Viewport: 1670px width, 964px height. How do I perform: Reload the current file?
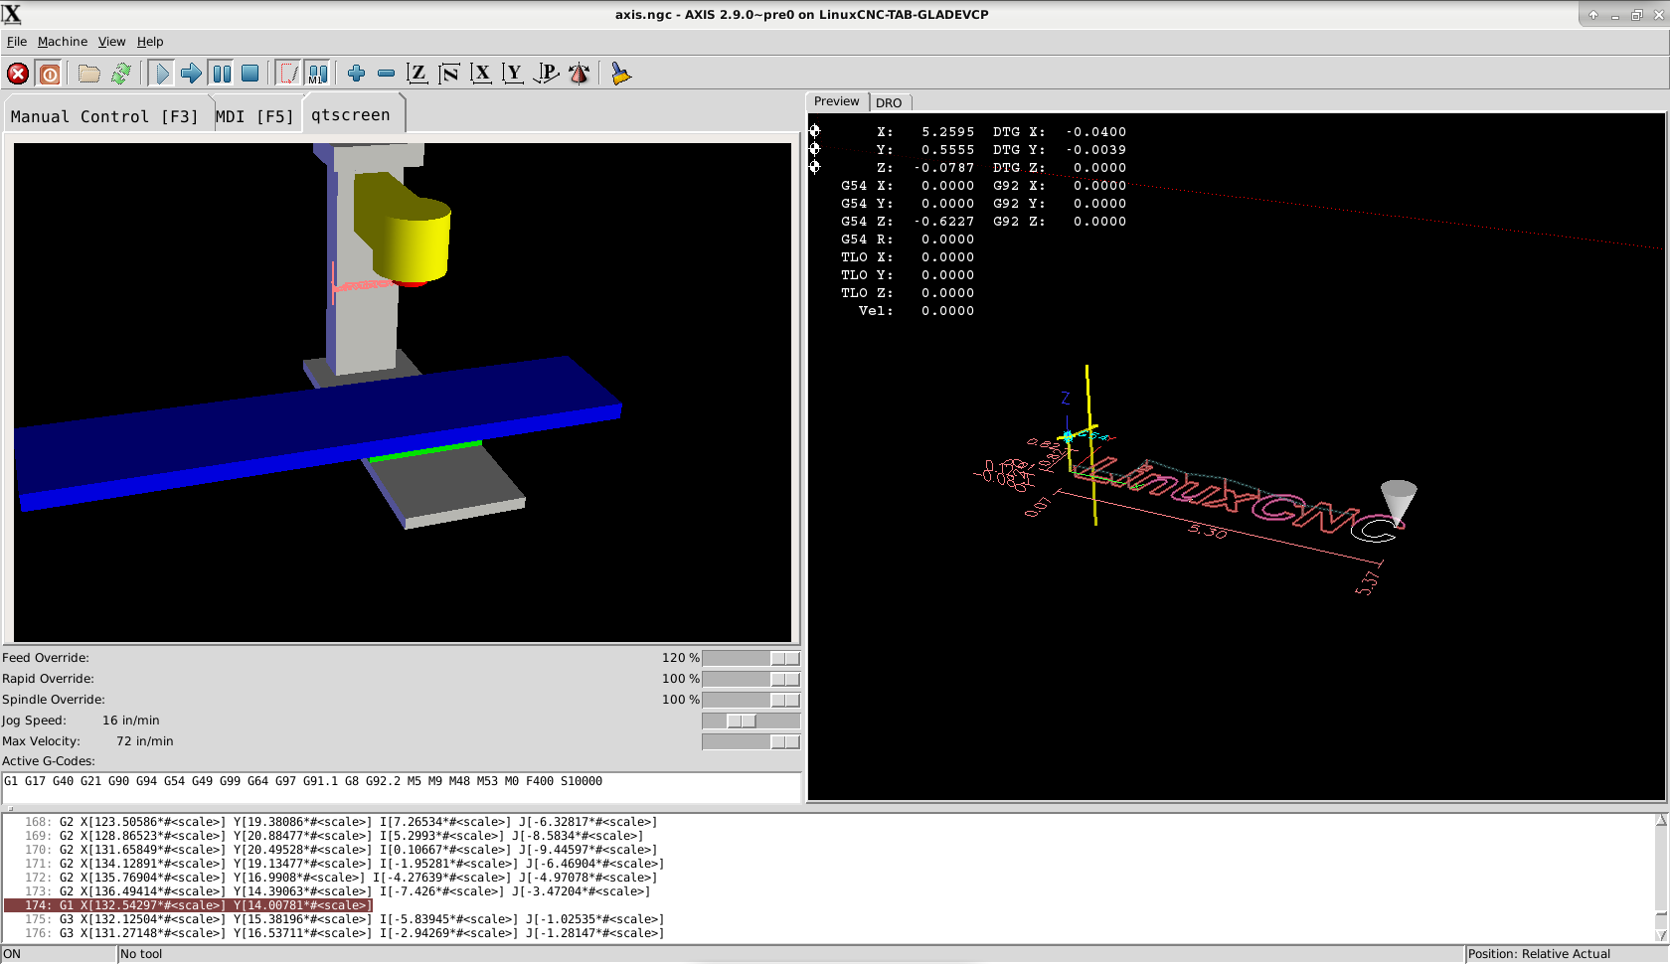121,74
